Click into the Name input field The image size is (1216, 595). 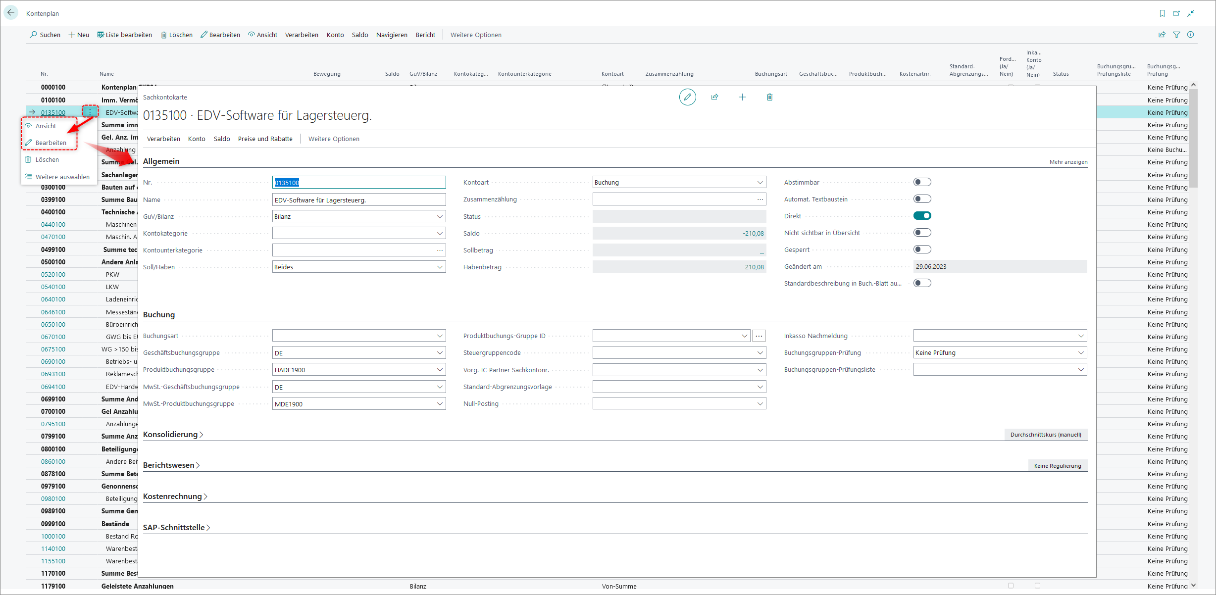(x=359, y=200)
